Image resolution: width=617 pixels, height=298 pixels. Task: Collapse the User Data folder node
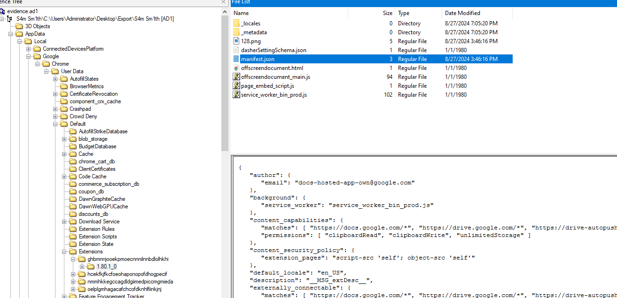click(x=46, y=71)
